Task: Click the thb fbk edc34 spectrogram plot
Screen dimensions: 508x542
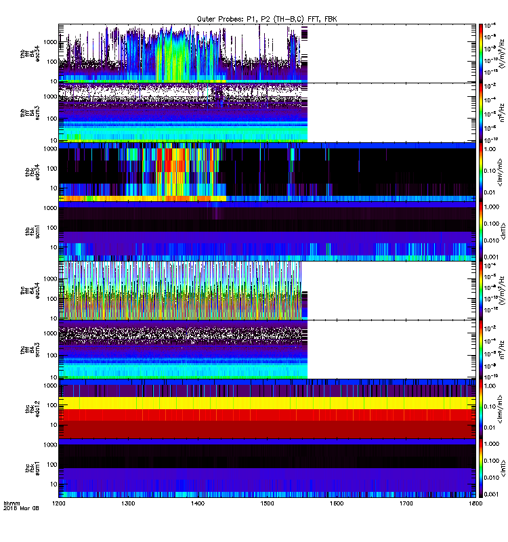Action: 267,172
